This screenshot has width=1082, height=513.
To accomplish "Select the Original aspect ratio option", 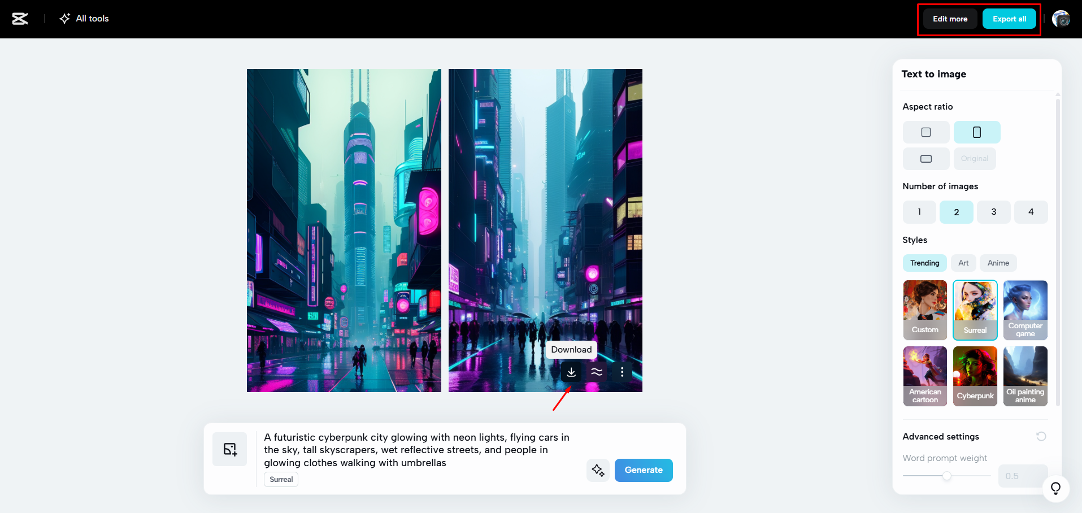I will point(974,159).
